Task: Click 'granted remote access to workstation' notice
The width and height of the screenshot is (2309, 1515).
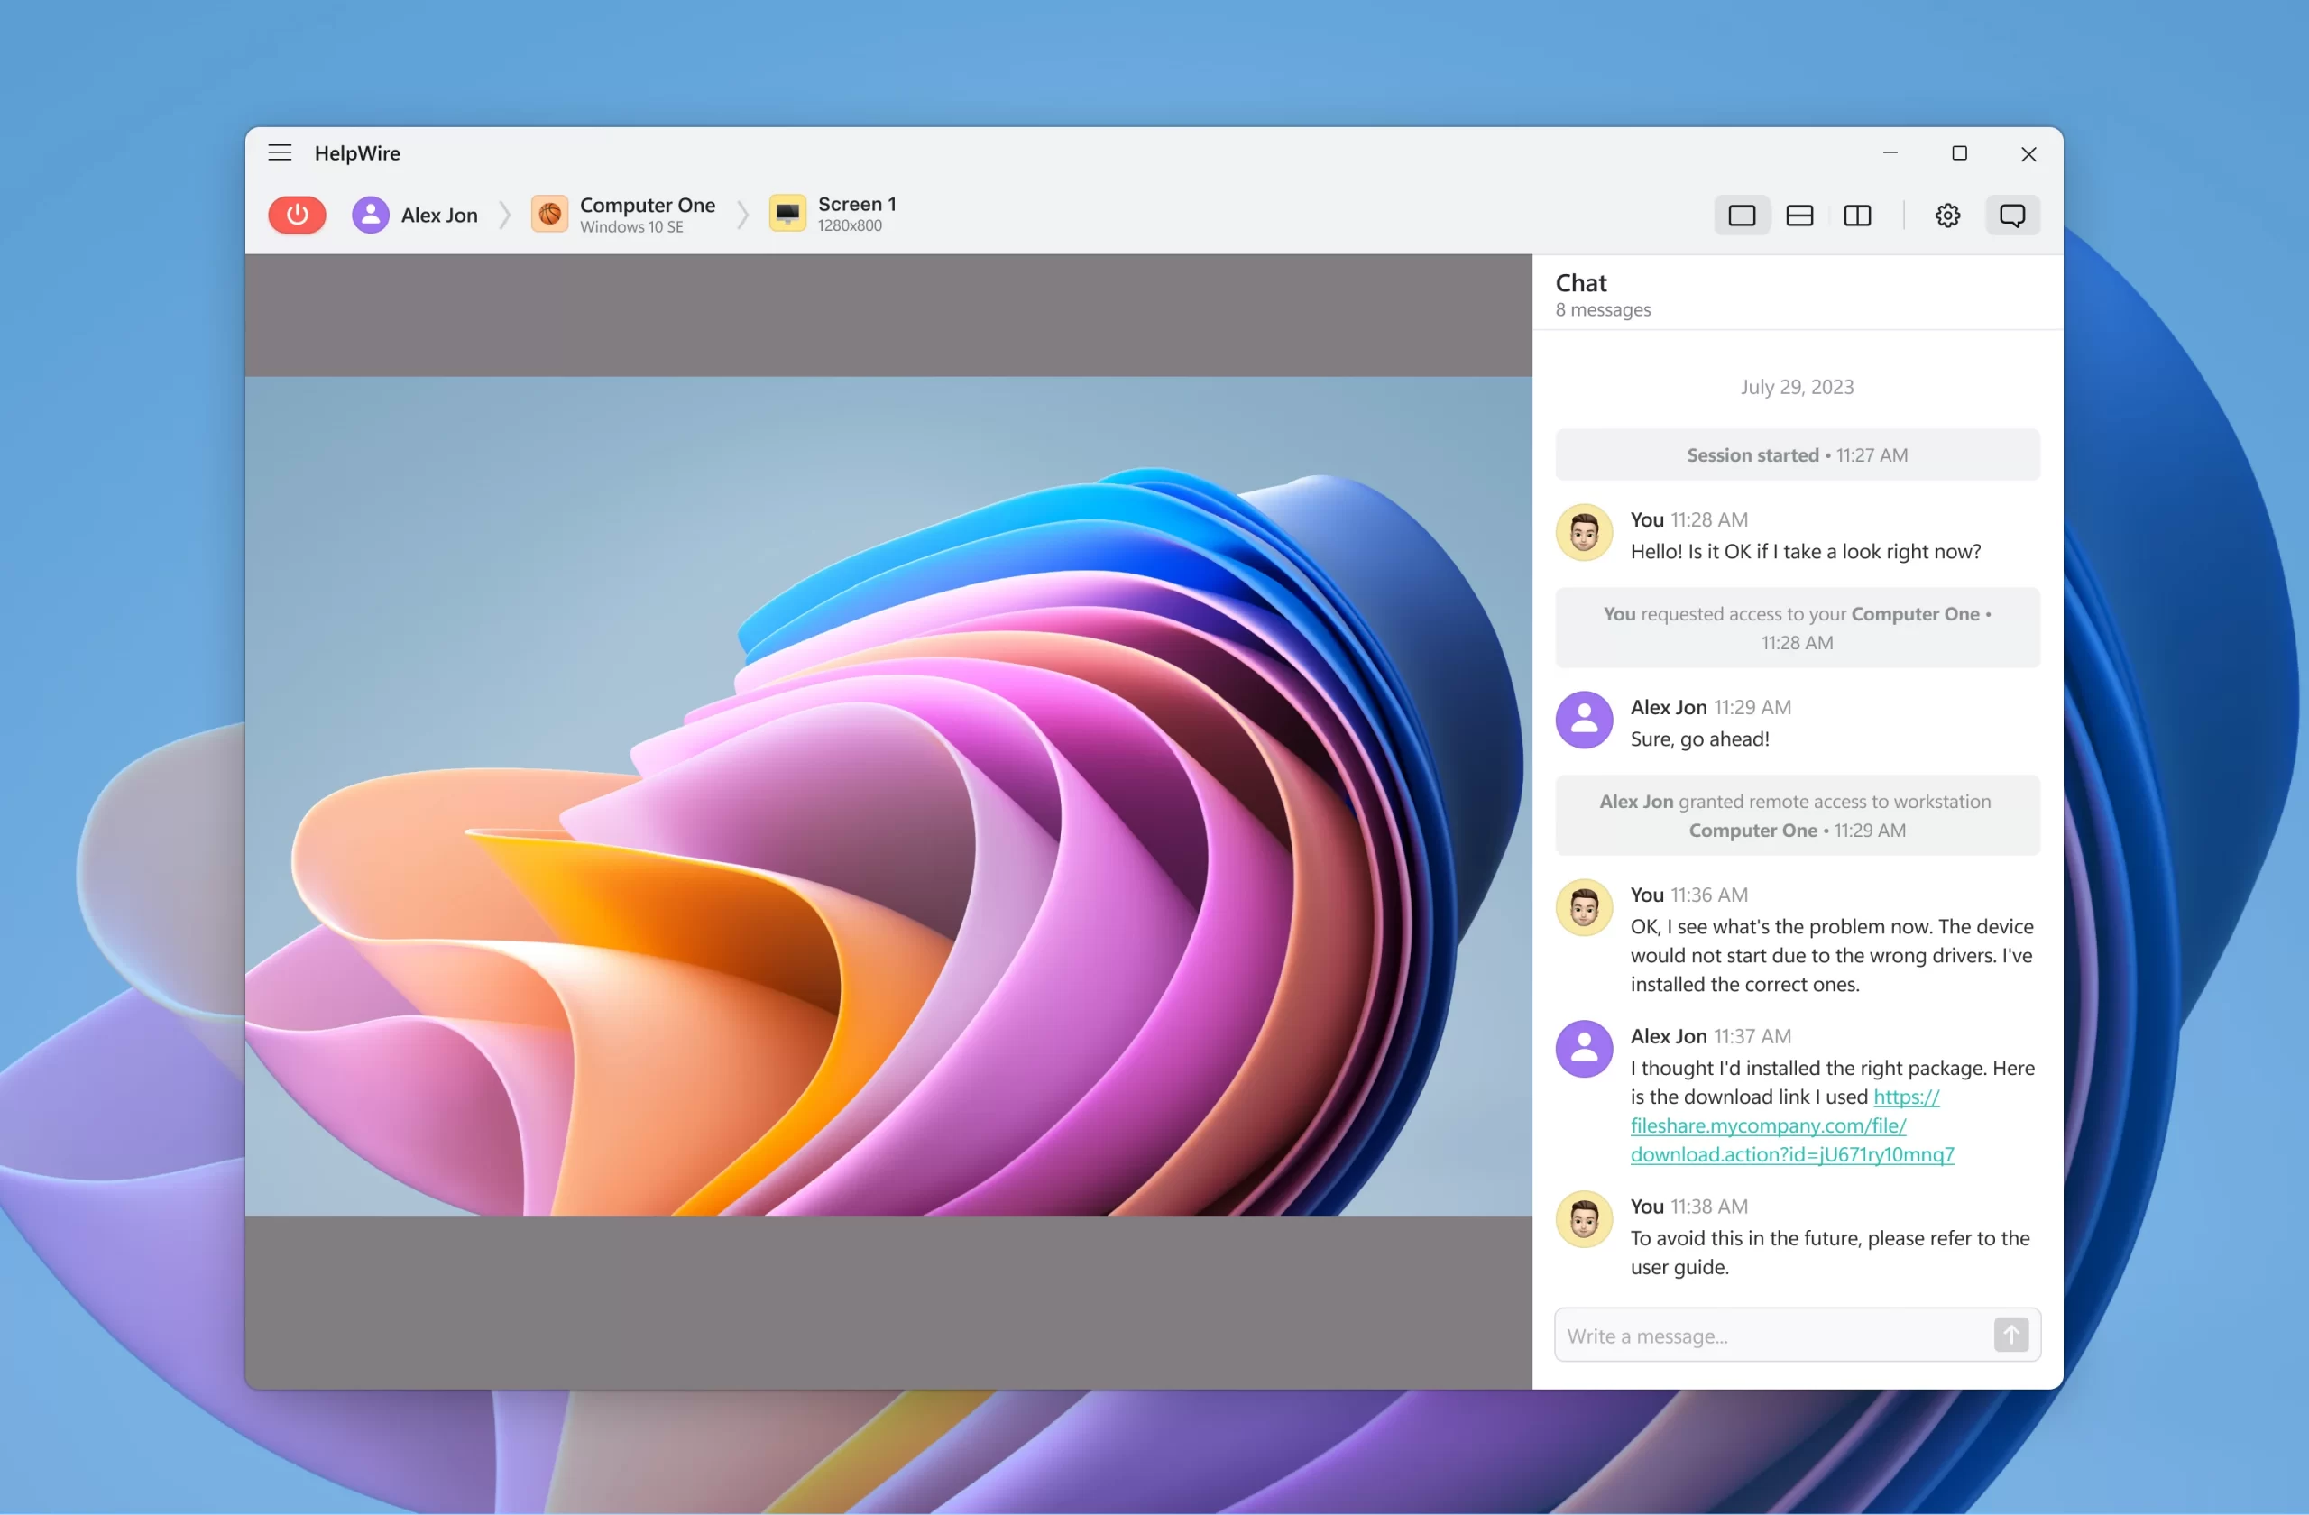Action: click(1797, 814)
